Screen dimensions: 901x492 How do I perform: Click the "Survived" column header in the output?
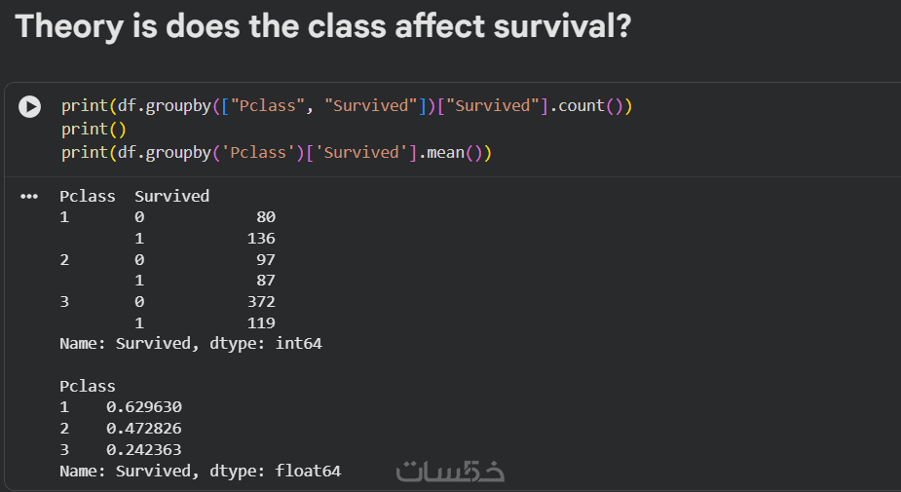(171, 196)
